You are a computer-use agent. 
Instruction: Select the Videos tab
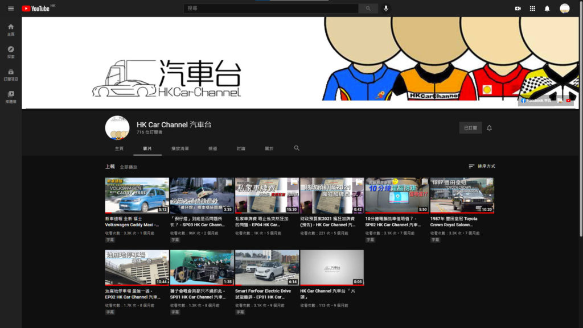point(147,148)
